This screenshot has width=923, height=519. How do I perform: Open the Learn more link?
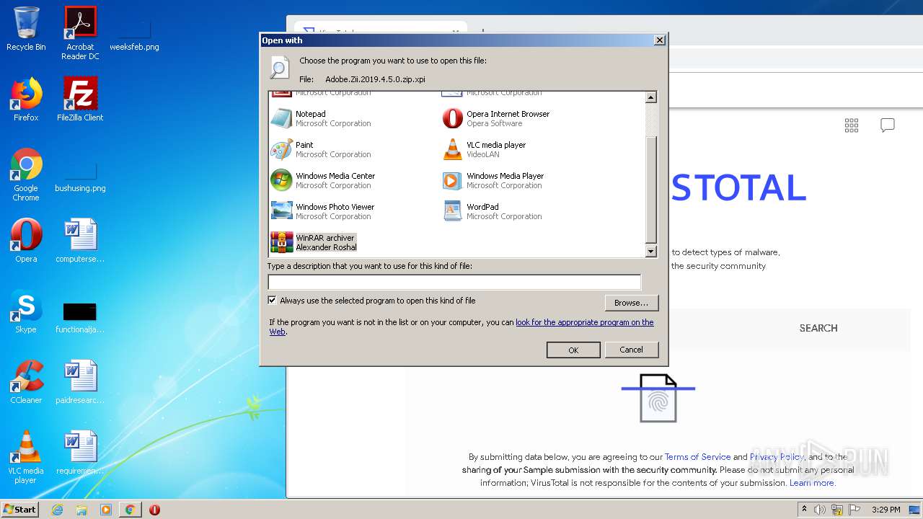[812, 483]
